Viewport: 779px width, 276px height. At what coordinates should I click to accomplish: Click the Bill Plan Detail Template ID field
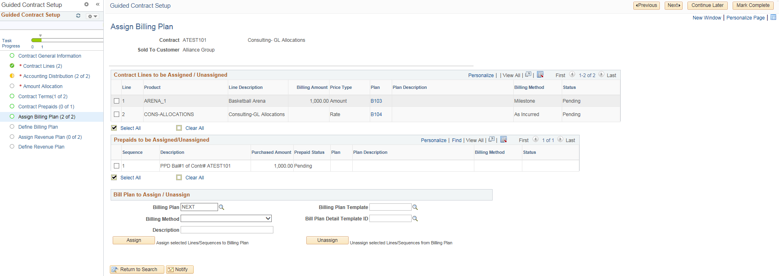point(391,218)
